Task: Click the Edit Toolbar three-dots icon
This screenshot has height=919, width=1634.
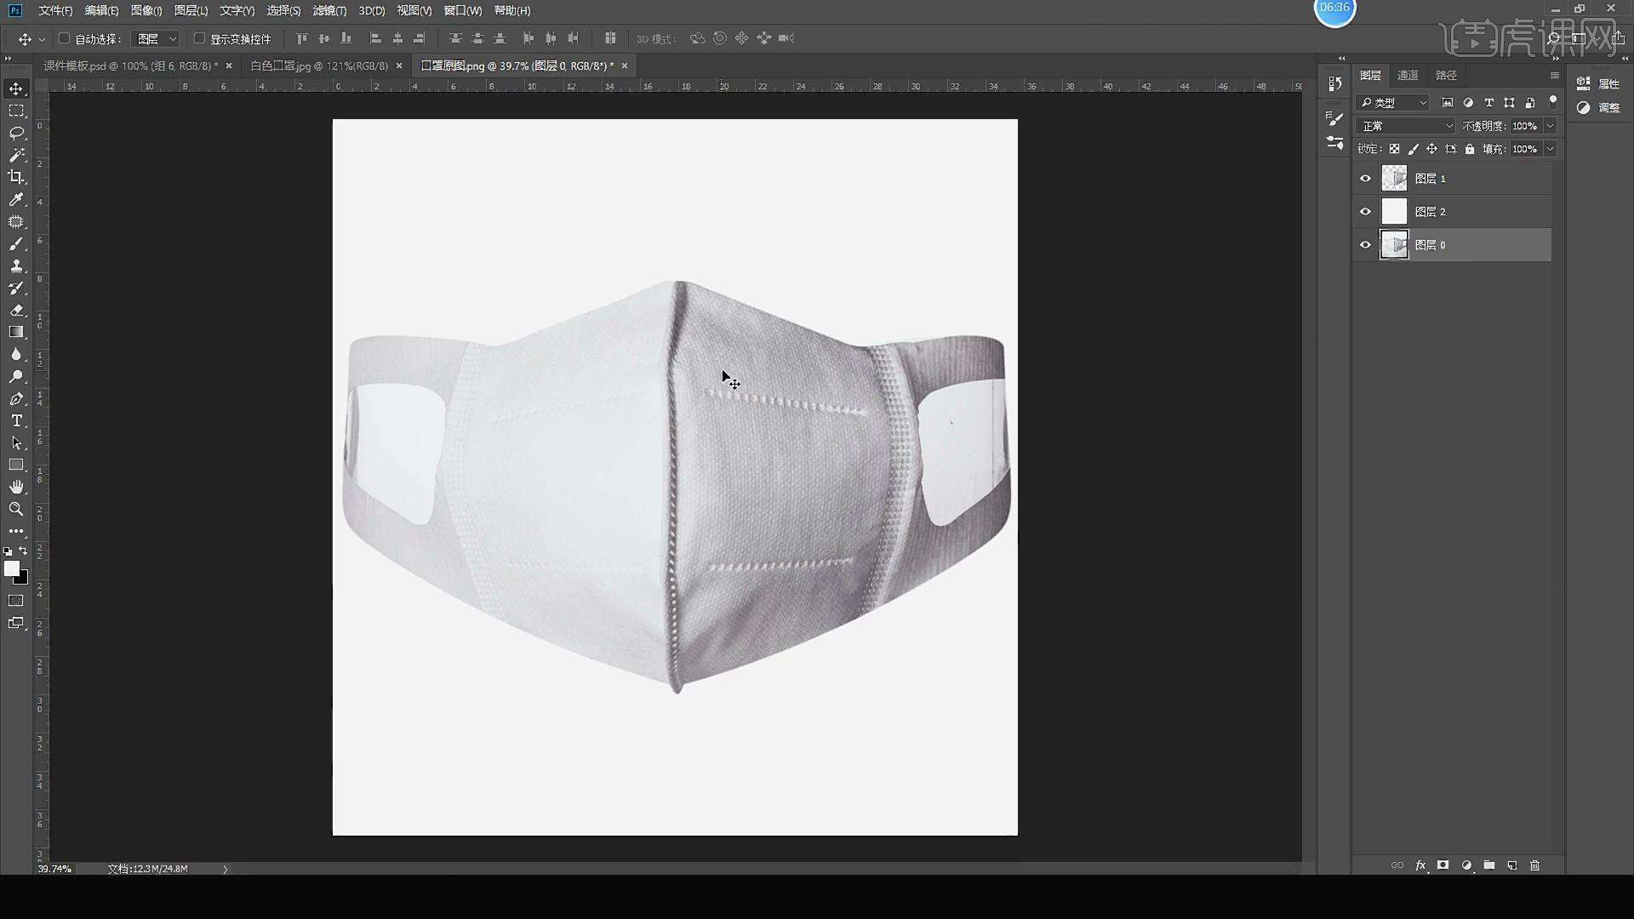Action: [x=16, y=531]
